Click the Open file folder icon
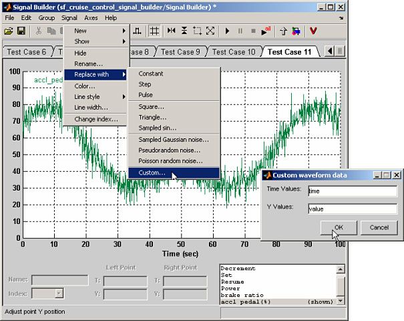Screen dimensions: 404x321 pyautogui.click(x=9, y=31)
